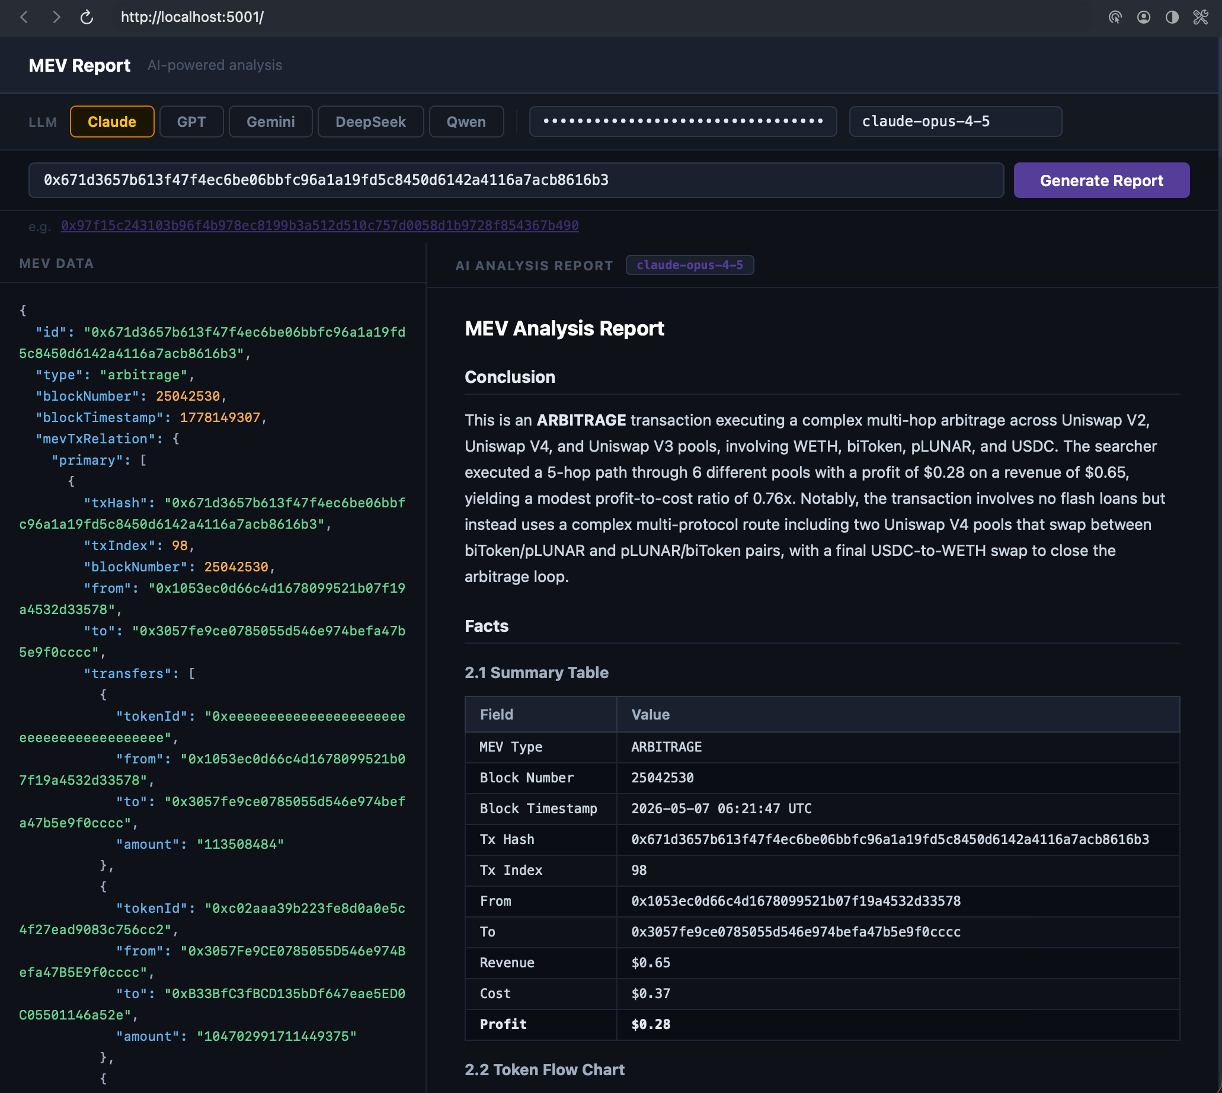Click the "transfers" JSON key
The width and height of the screenshot is (1222, 1093).
pyautogui.click(x=127, y=674)
